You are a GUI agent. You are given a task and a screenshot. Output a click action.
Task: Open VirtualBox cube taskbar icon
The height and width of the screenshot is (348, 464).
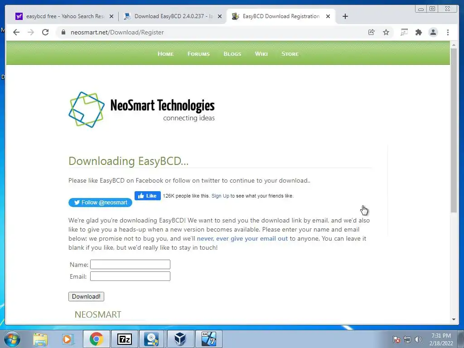(180, 339)
